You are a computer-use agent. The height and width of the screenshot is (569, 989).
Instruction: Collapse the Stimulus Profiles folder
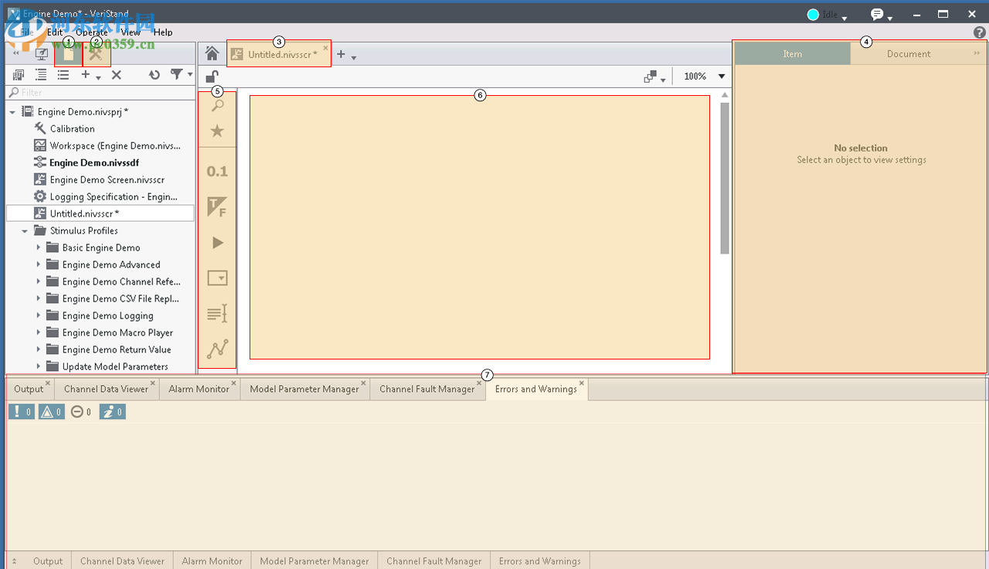(25, 230)
